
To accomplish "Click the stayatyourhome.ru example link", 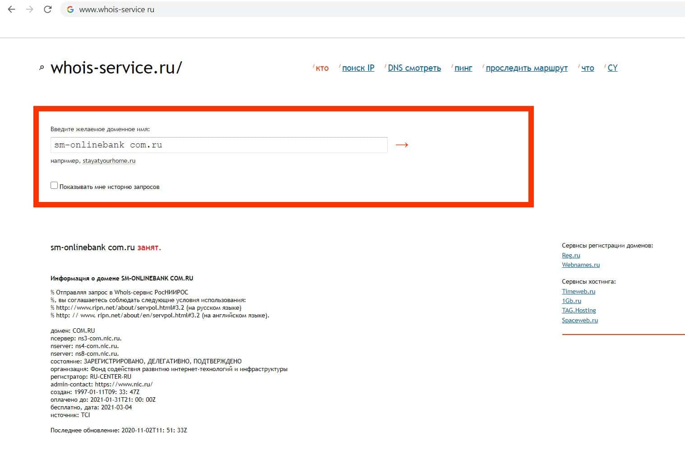I will (x=109, y=161).
